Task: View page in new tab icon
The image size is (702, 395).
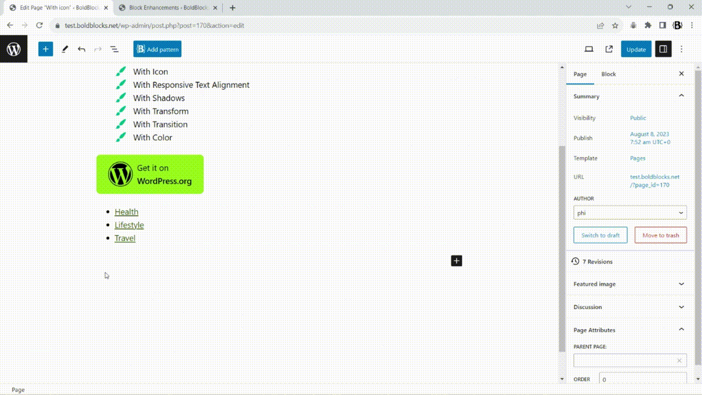Action: click(x=609, y=49)
